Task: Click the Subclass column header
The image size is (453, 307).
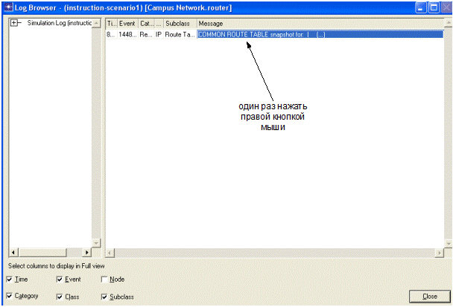Action: point(180,24)
